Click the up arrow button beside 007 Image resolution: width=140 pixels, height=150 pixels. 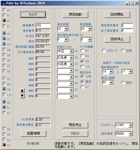point(22,91)
